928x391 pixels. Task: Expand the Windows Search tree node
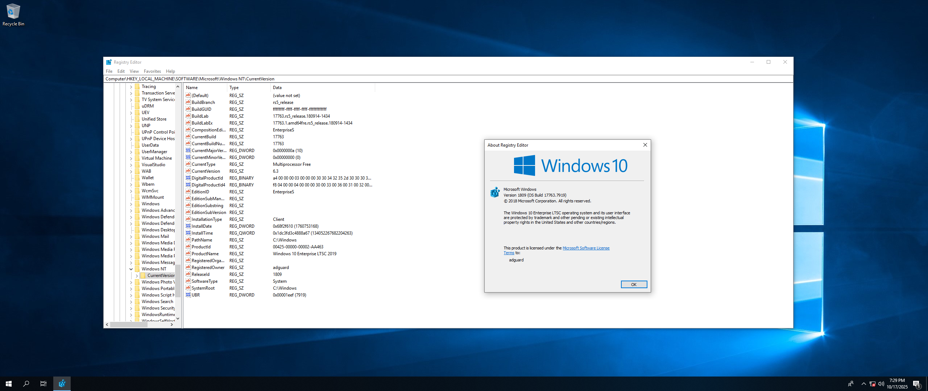pyautogui.click(x=131, y=302)
